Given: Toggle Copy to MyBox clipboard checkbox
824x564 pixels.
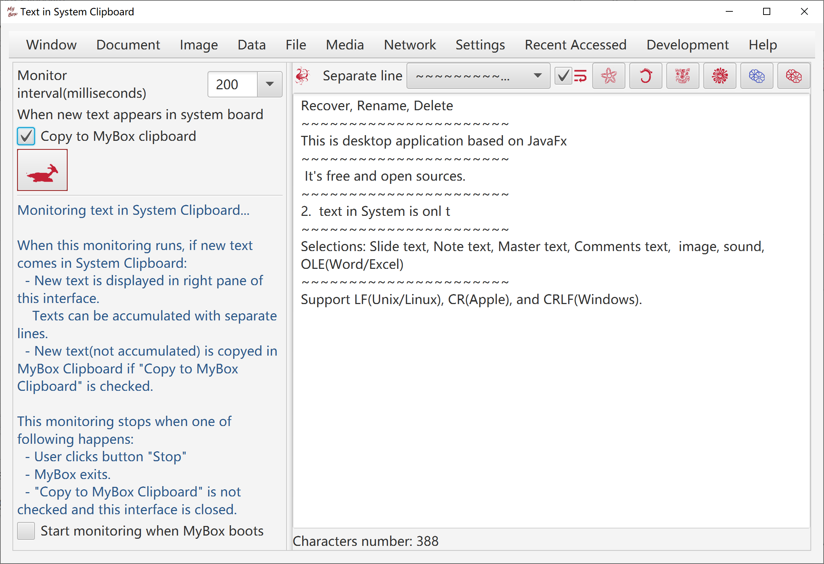Looking at the screenshot, I should [26, 136].
